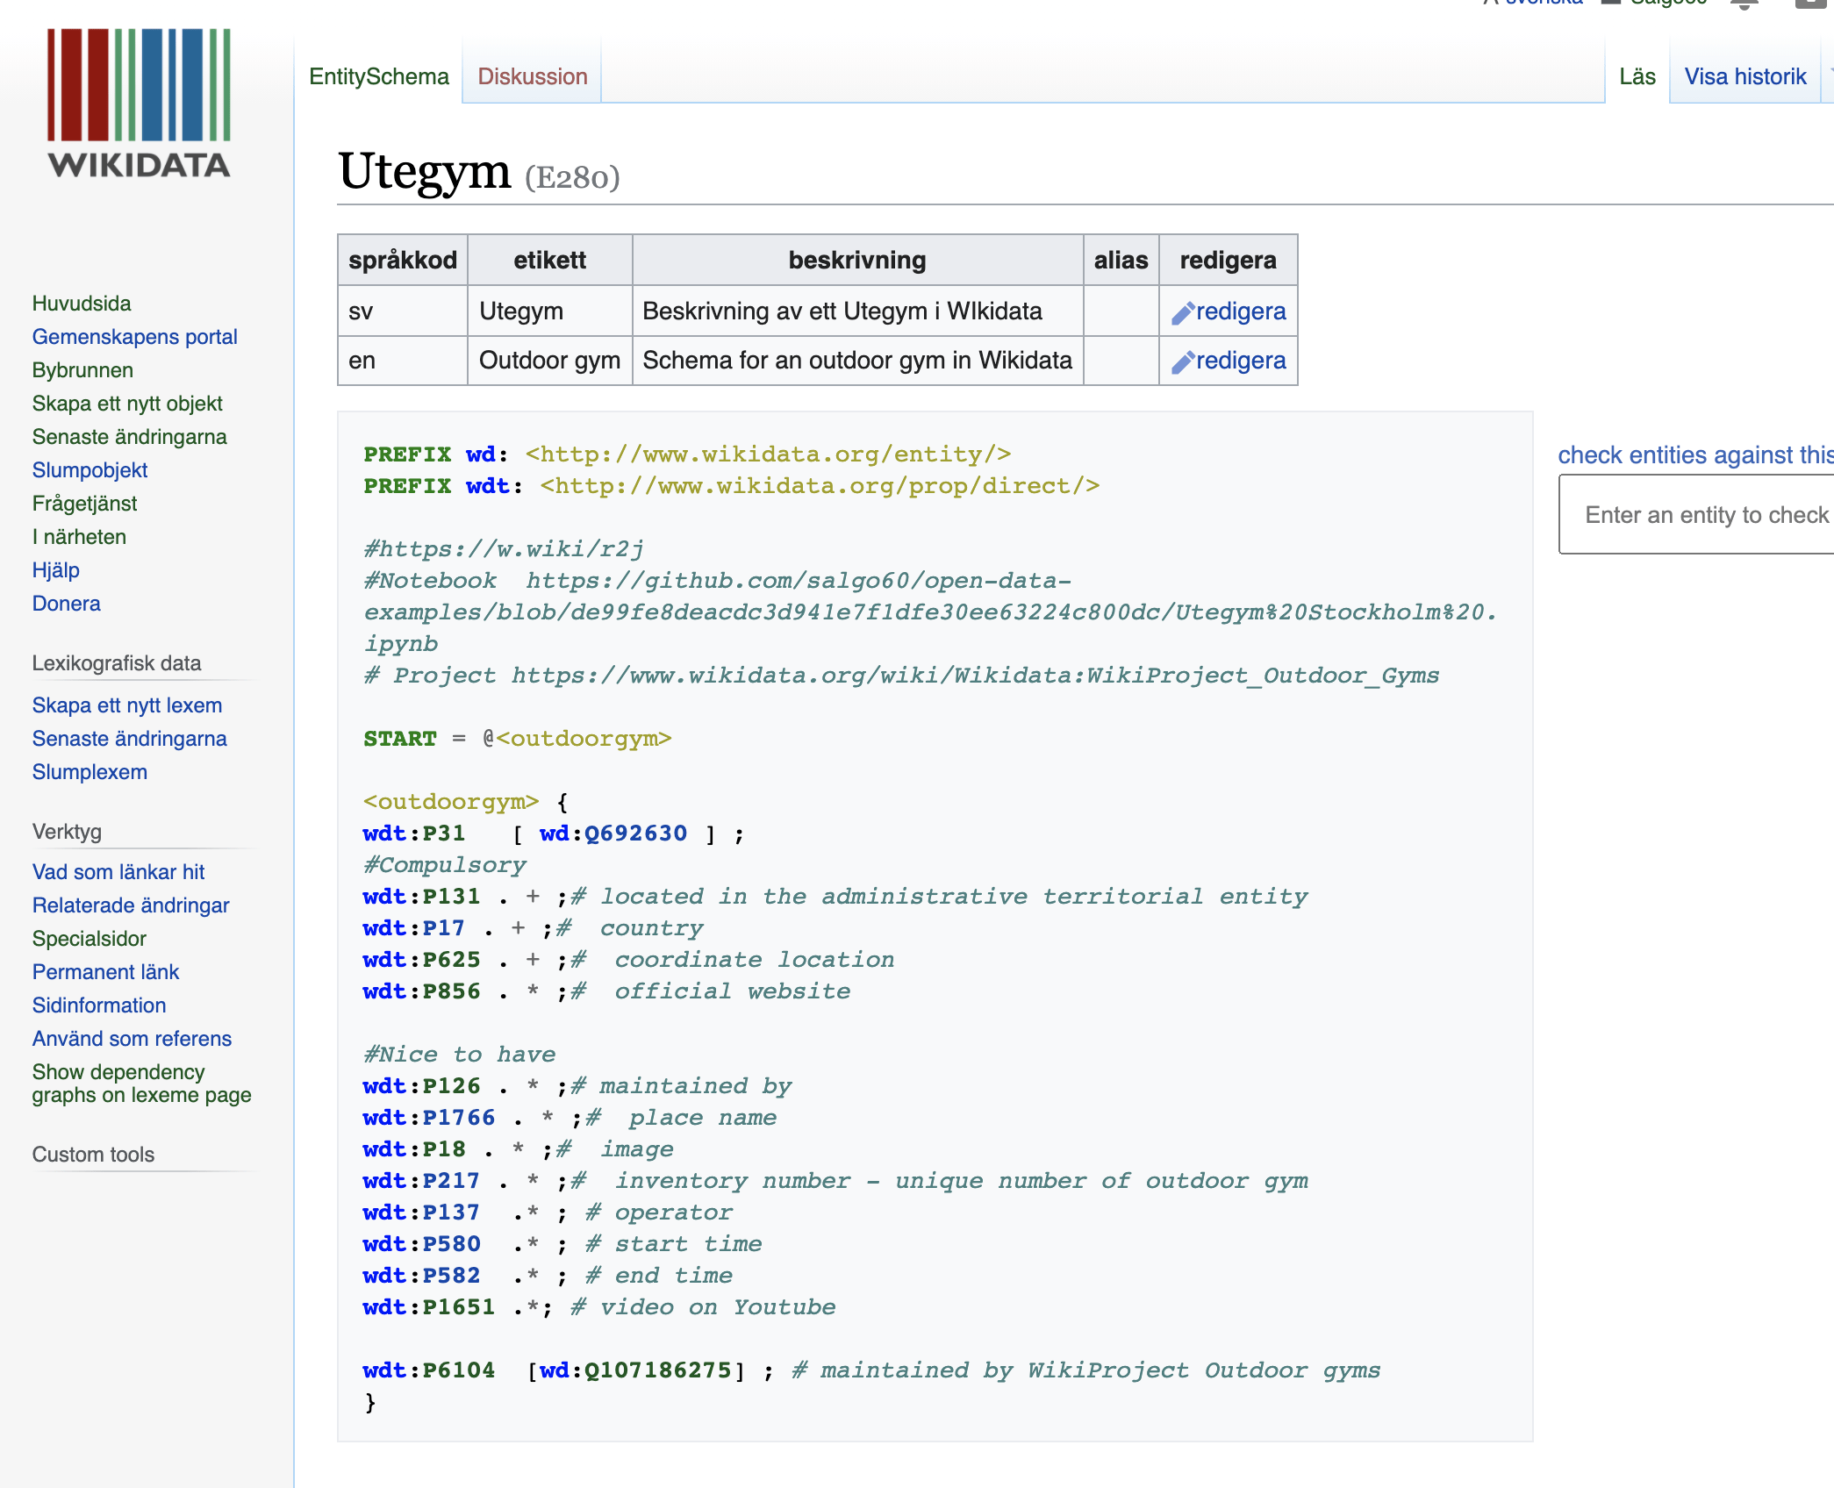1834x1488 pixels.
Task: Click pencil icon in English row
Action: tap(1182, 362)
